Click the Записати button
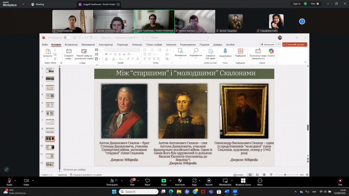Screen dimensions: 349x196 click(x=268, y=45)
